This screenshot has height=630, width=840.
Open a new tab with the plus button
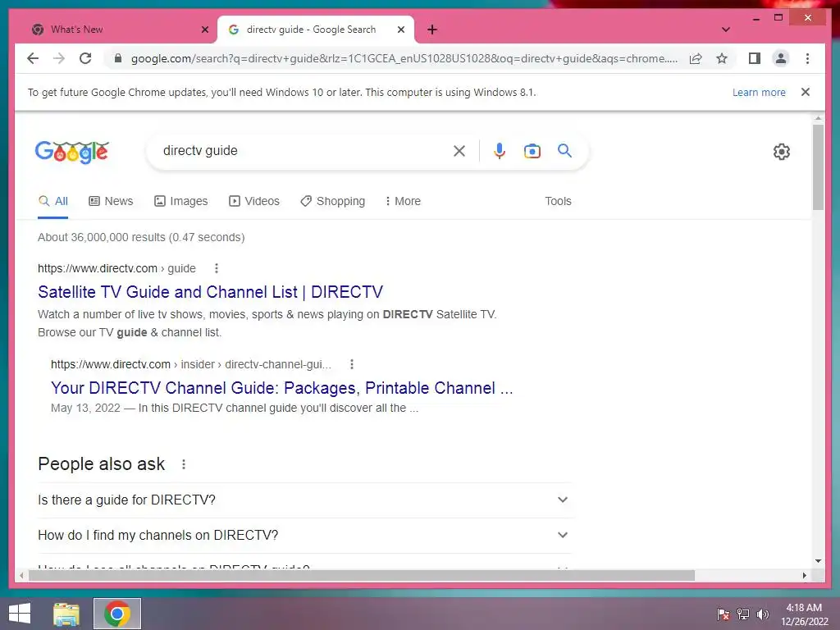pos(432,30)
